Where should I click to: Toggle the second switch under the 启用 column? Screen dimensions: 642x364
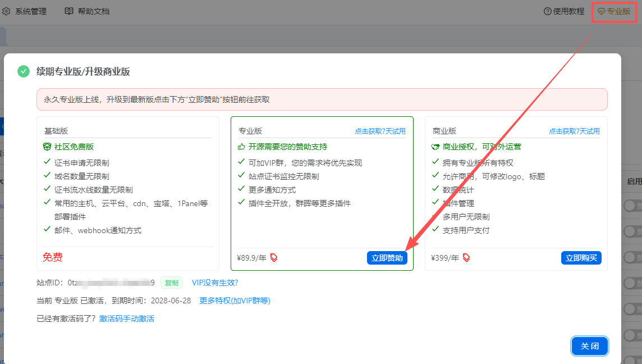632,231
